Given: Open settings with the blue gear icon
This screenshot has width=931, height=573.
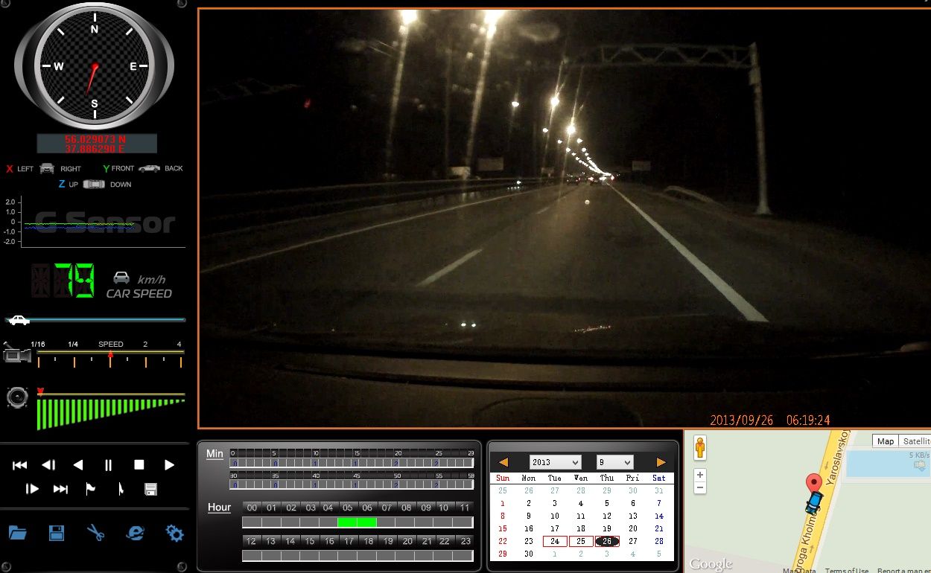Looking at the screenshot, I should 174,533.
